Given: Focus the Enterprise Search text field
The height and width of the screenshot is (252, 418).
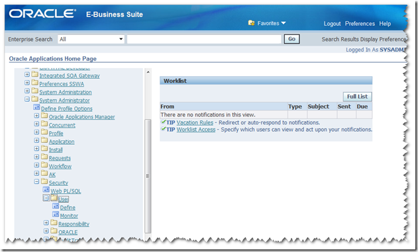Looking at the screenshot, I should point(204,39).
